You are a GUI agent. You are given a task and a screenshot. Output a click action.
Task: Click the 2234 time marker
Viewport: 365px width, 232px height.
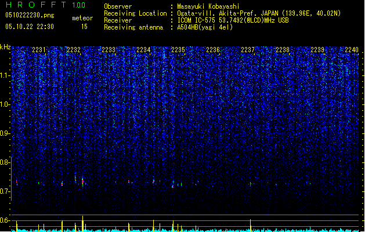click(143, 50)
